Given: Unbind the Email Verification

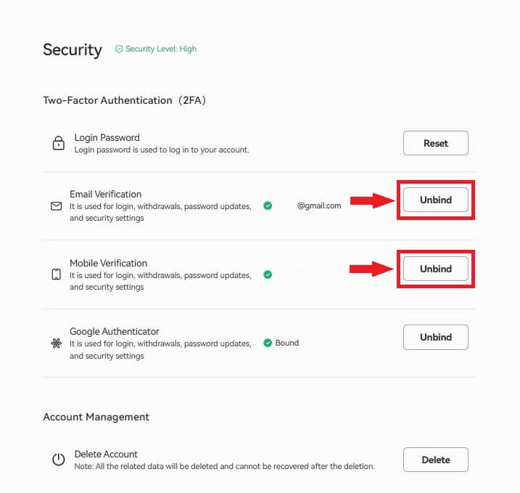Looking at the screenshot, I should click(x=435, y=200).
